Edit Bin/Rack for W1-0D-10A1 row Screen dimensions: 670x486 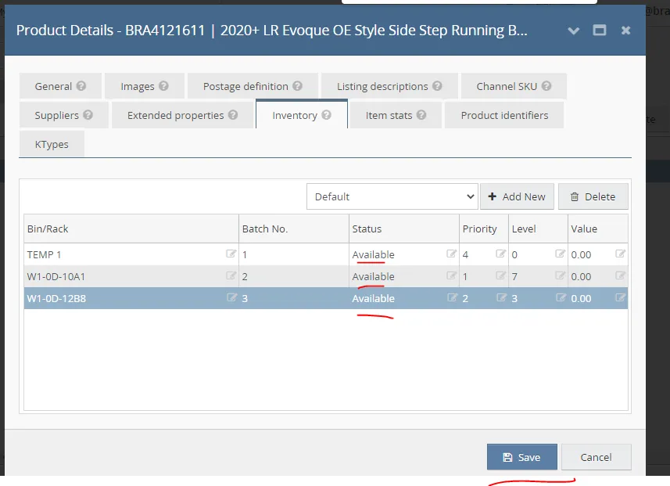coord(231,275)
